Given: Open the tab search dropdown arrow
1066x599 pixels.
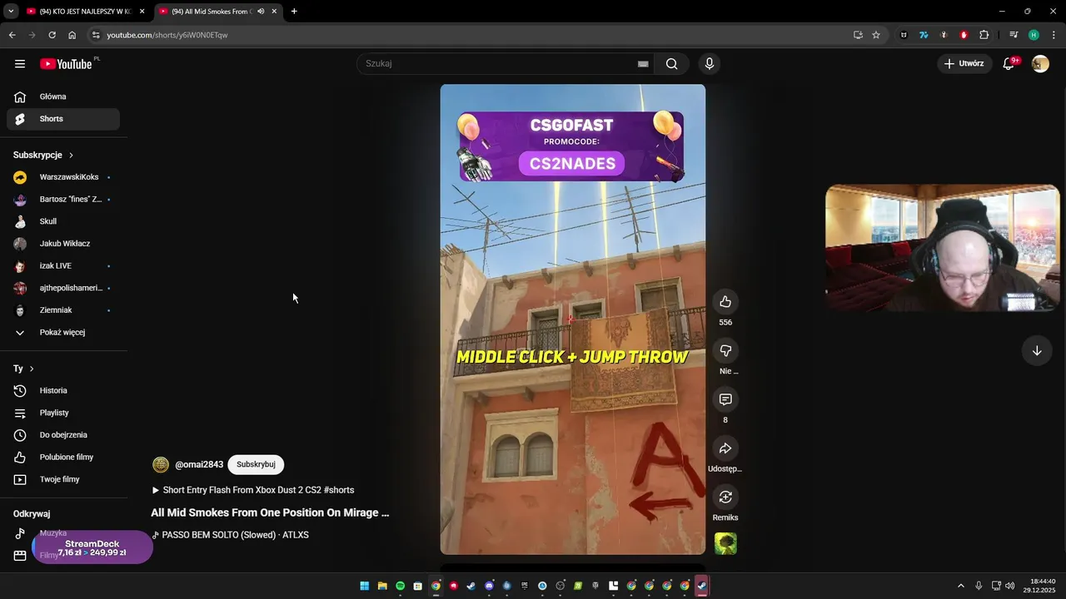Looking at the screenshot, I should point(11,12).
